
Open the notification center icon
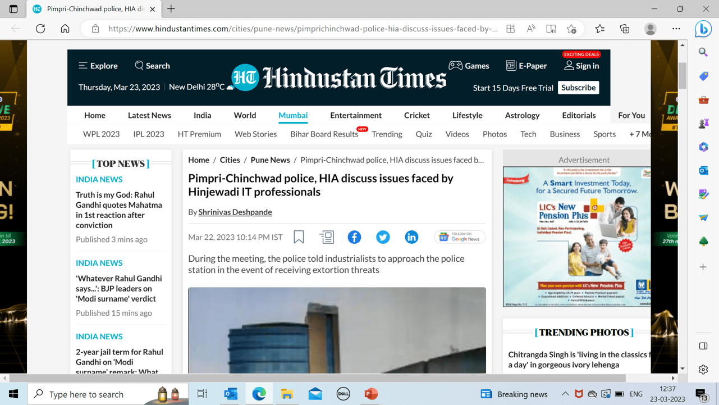[702, 394]
